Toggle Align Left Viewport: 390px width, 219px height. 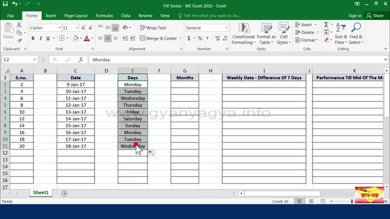coord(100,38)
